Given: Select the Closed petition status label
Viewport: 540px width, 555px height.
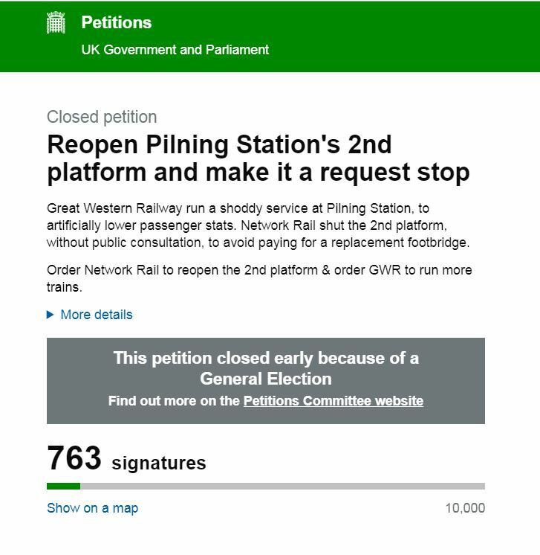Looking at the screenshot, I should [x=102, y=117].
